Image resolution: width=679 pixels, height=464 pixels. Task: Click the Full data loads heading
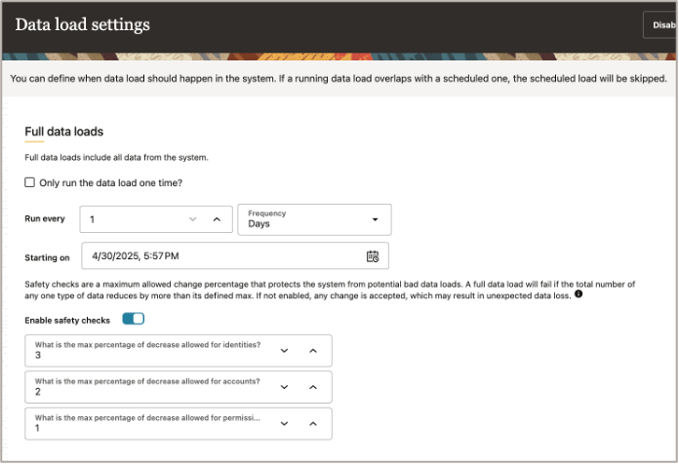point(63,131)
